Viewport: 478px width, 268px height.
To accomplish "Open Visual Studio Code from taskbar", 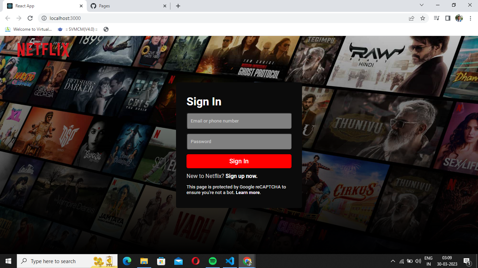I will pos(230,261).
